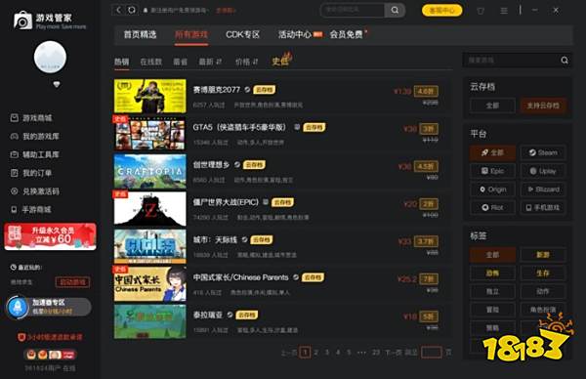Open the Chinese Parents cover thumbnail
The height and width of the screenshot is (379, 586).
pos(149,284)
